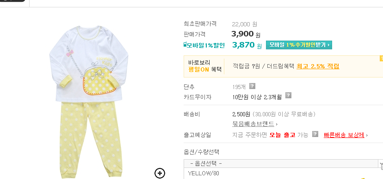The image size is (383, 179).
Task: Click the yellow pajama product image
Action: [89, 101]
